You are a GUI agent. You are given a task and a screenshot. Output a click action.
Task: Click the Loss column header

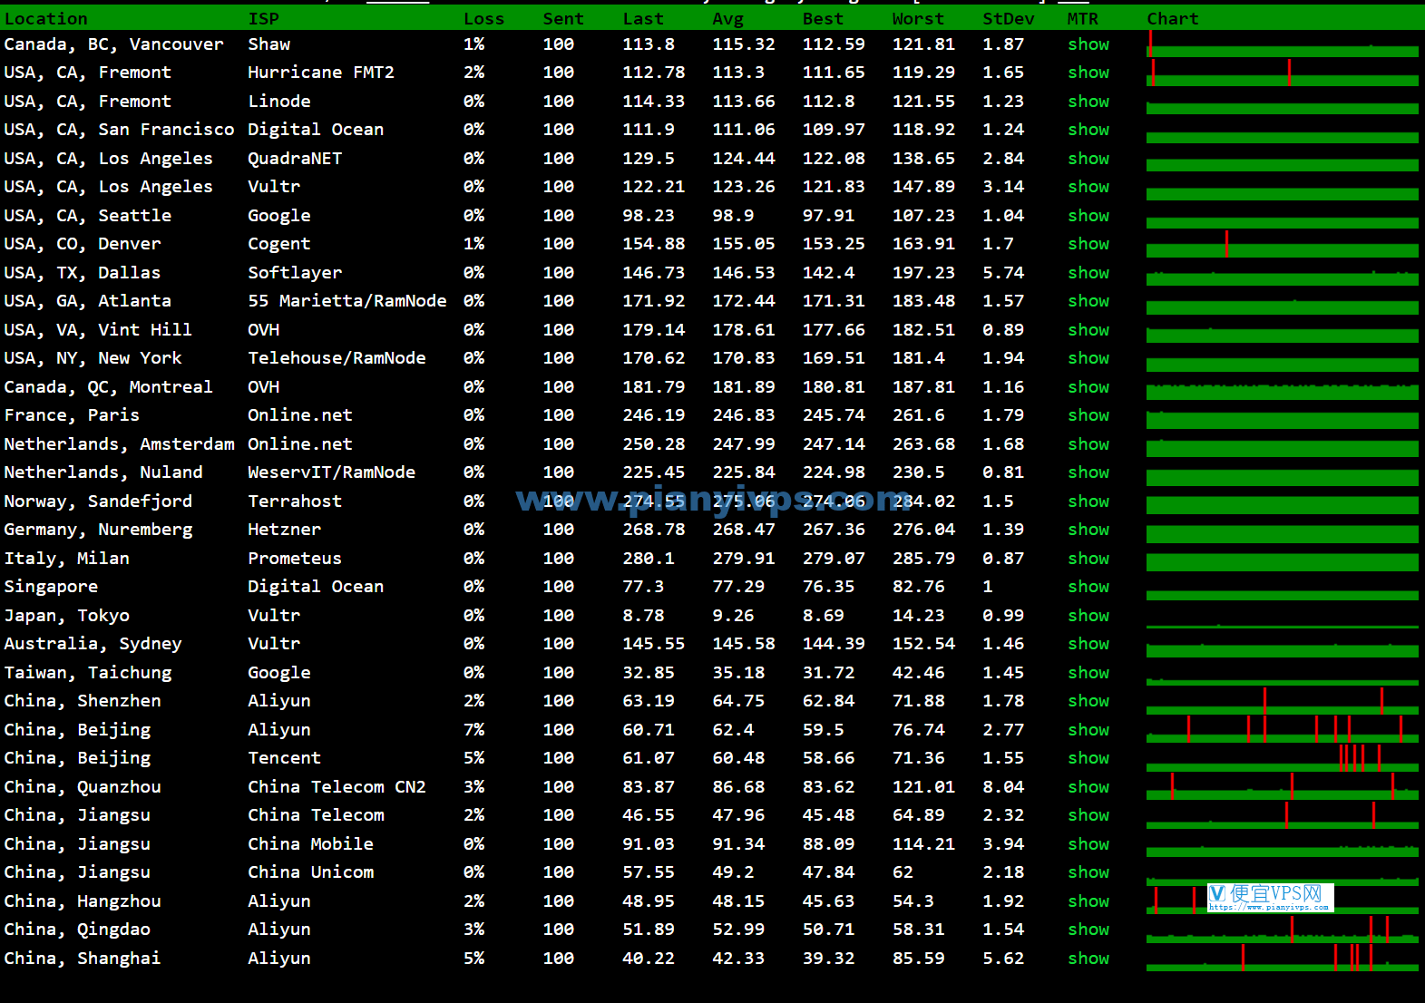point(483,19)
